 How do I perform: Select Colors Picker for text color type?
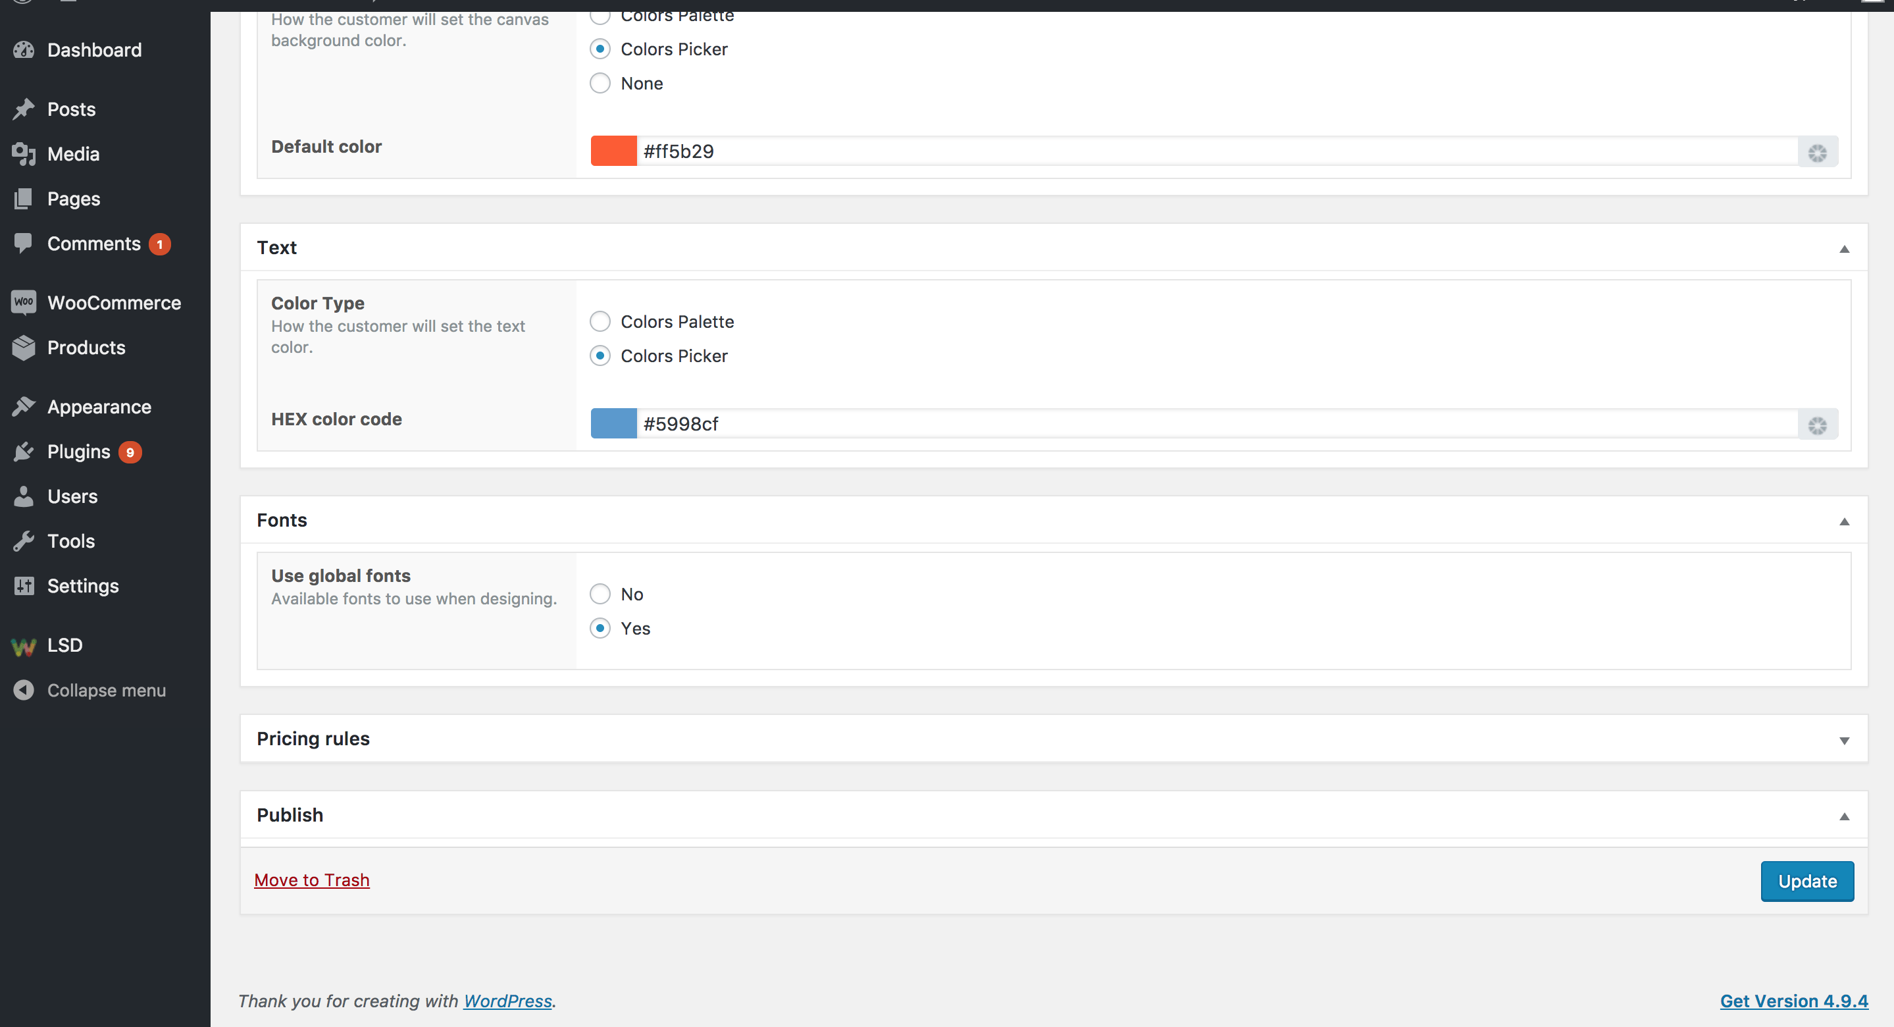click(600, 356)
